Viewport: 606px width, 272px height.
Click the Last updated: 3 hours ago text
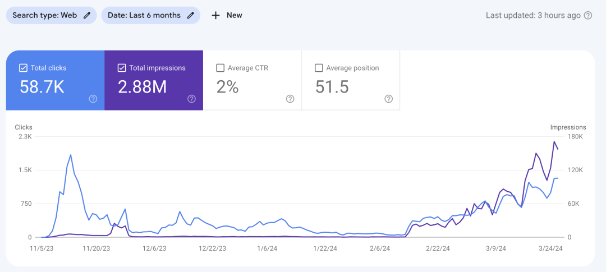tap(534, 16)
